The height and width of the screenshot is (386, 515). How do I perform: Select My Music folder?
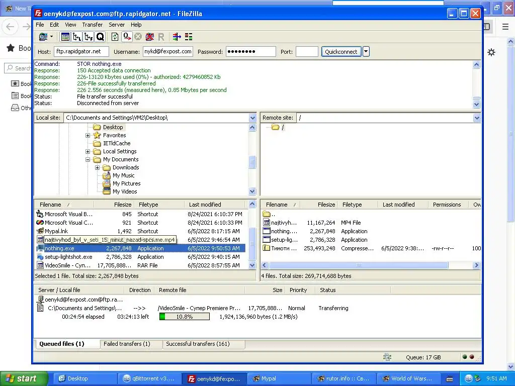point(123,175)
